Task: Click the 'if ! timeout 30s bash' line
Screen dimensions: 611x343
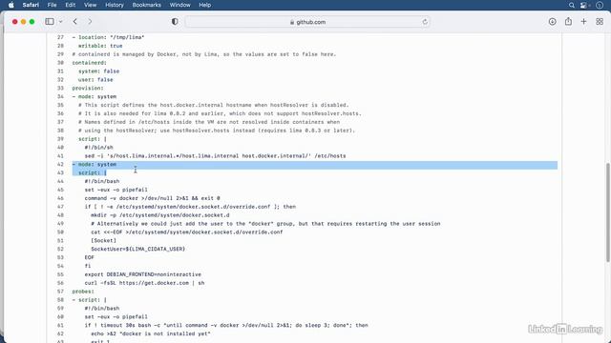Action: tap(226, 325)
